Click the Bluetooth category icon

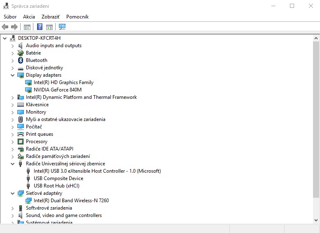[21, 60]
